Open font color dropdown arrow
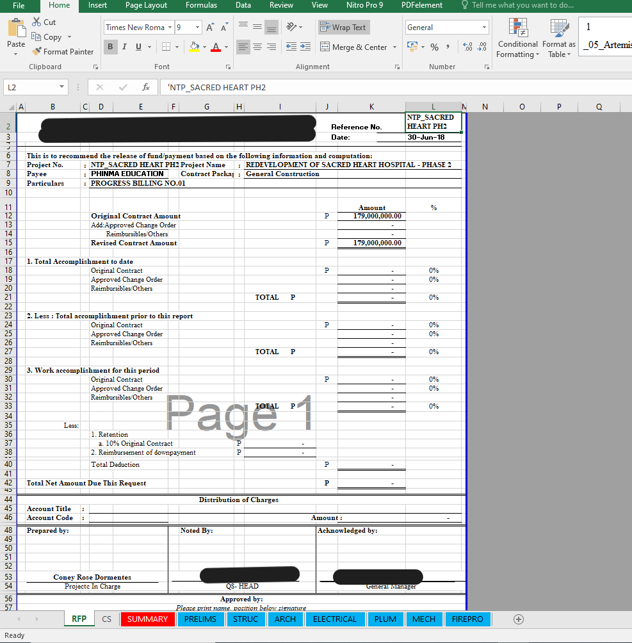Image resolution: width=632 pixels, height=643 pixels. pyautogui.click(x=226, y=47)
